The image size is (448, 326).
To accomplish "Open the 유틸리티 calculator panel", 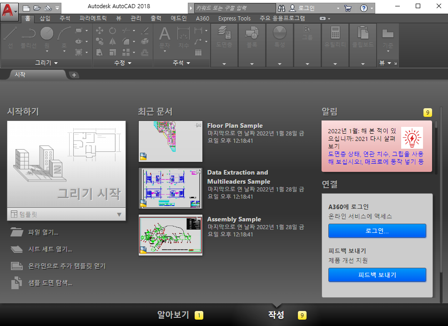I will pos(335,45).
